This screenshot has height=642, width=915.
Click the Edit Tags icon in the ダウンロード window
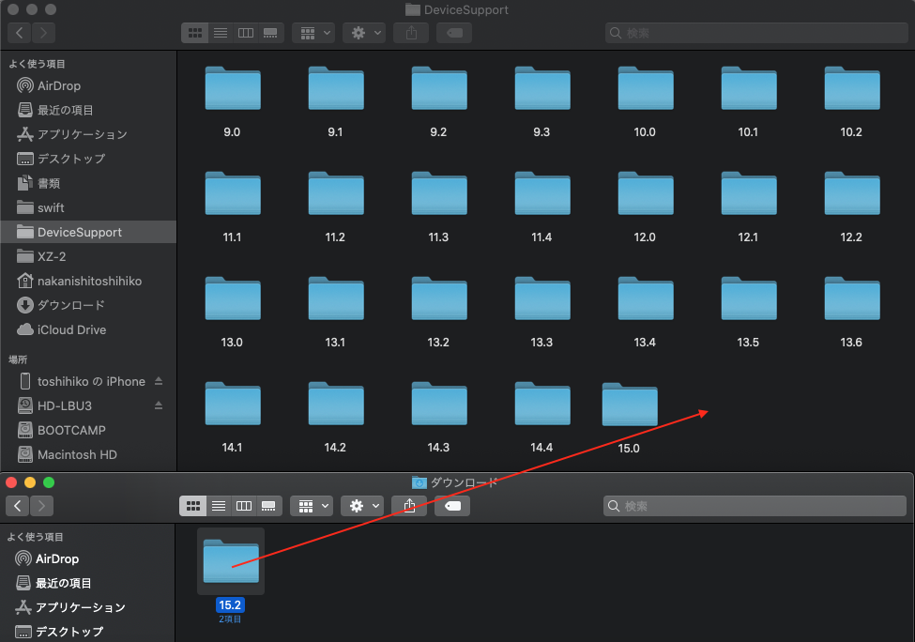(452, 506)
